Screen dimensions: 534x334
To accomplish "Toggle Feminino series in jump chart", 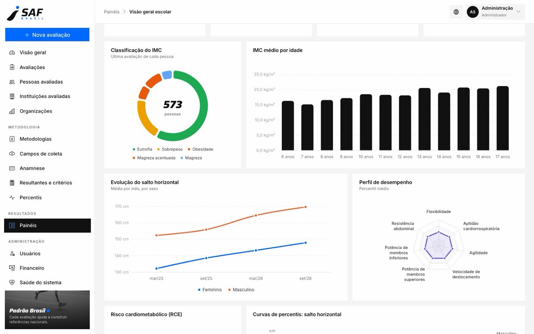I will coord(210,290).
